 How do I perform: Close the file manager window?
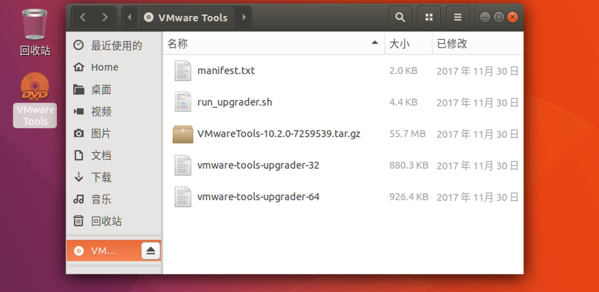point(513,17)
